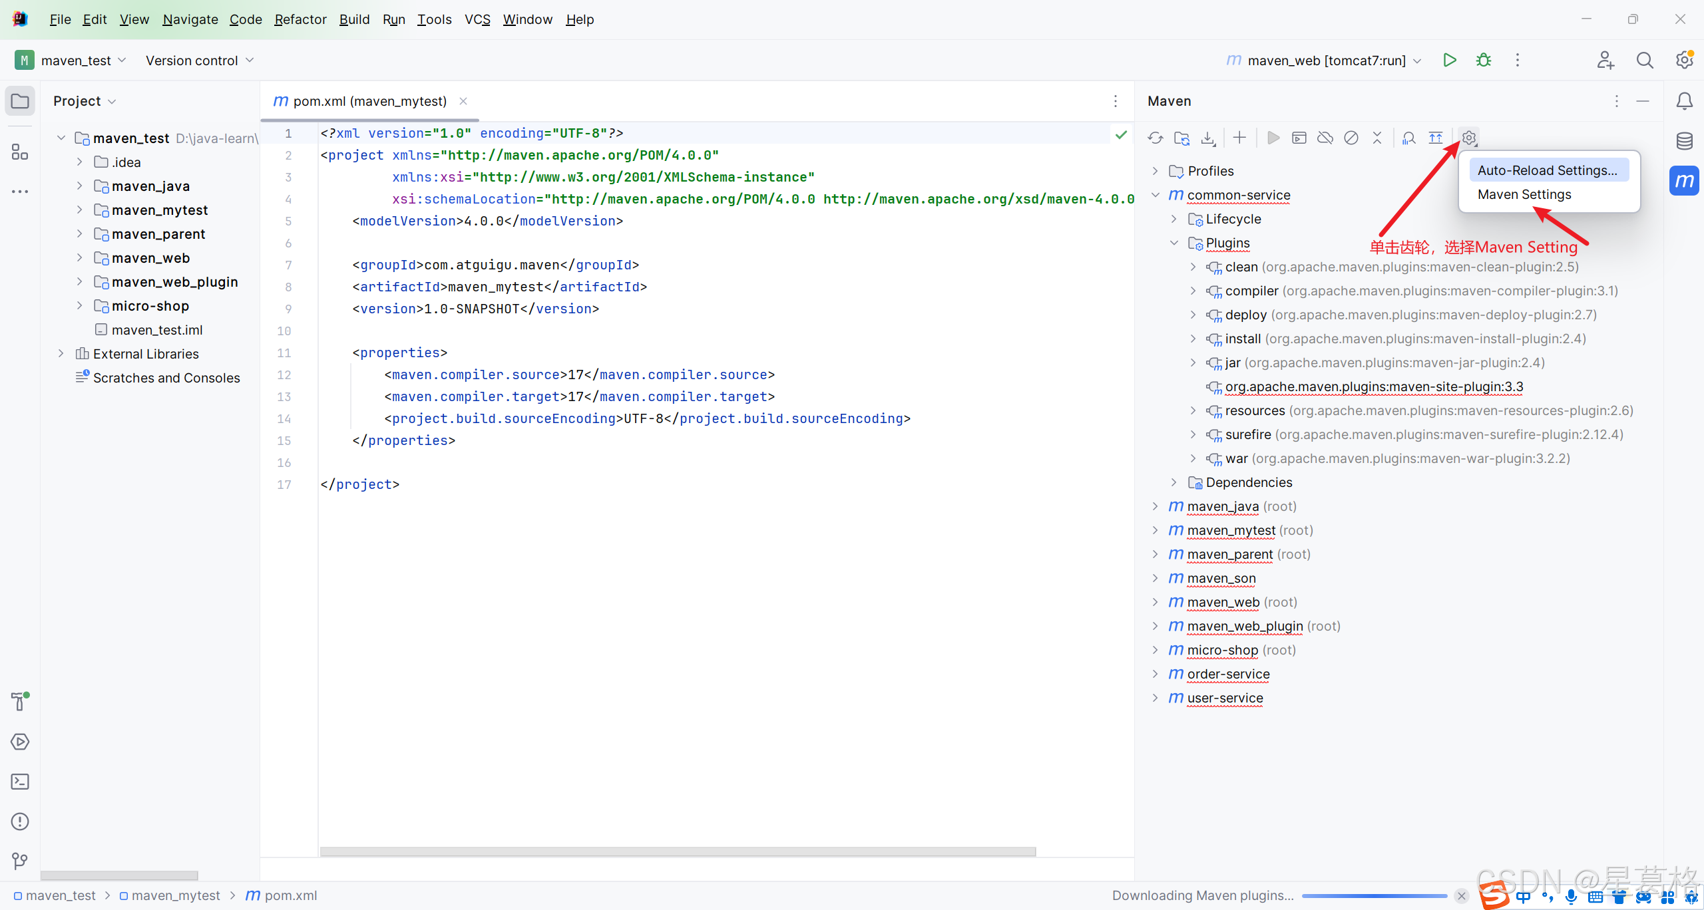
Task: Open More tool windows ellipsis
Action: pyautogui.click(x=20, y=192)
